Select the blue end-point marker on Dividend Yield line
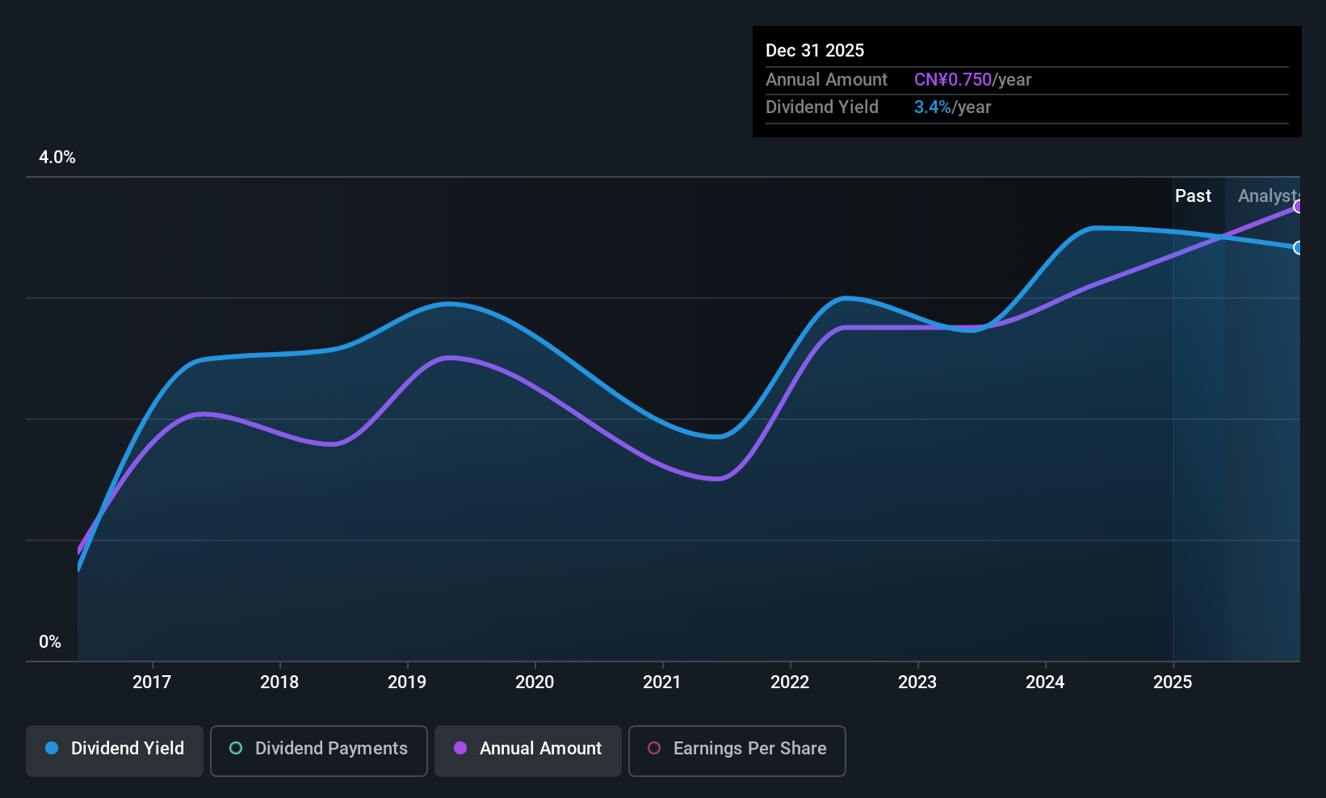 pos(1298,248)
